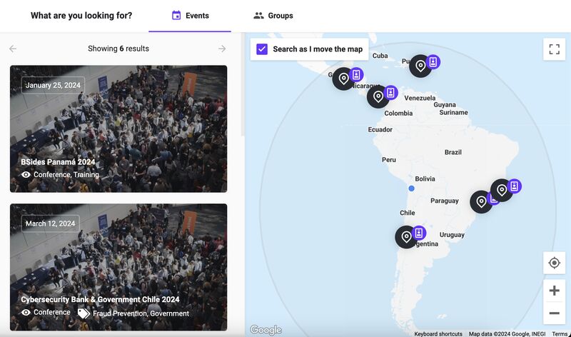Viewport: 571px width, 337px height.
Task: Click the Conference, Training label
Action: coord(66,175)
